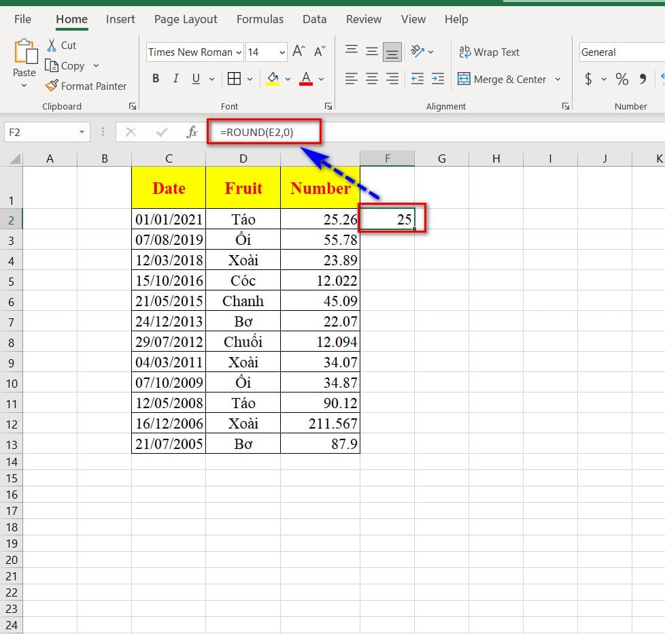Decrease font size with the smaller A icon
Screen dimensions: 665x634
320,51
